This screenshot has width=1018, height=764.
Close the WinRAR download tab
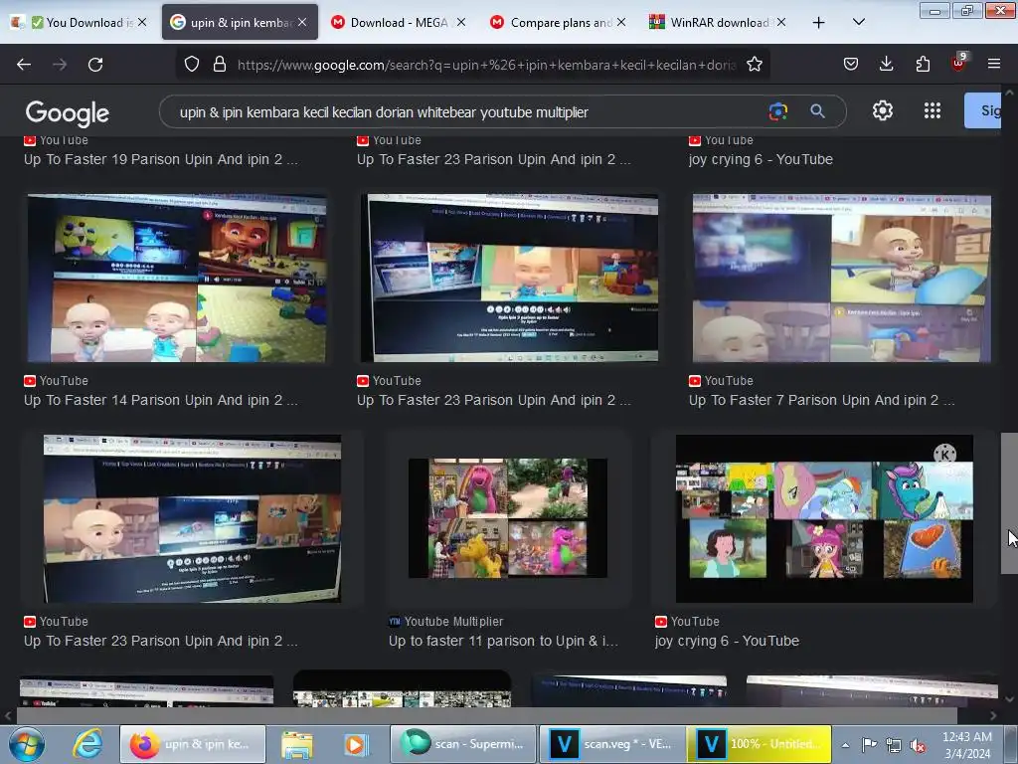click(781, 22)
